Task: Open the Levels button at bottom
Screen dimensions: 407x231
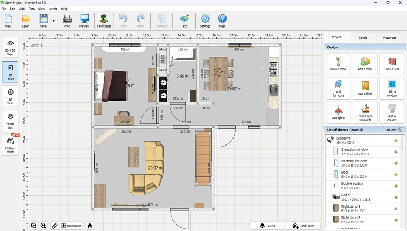Action: click(x=267, y=226)
